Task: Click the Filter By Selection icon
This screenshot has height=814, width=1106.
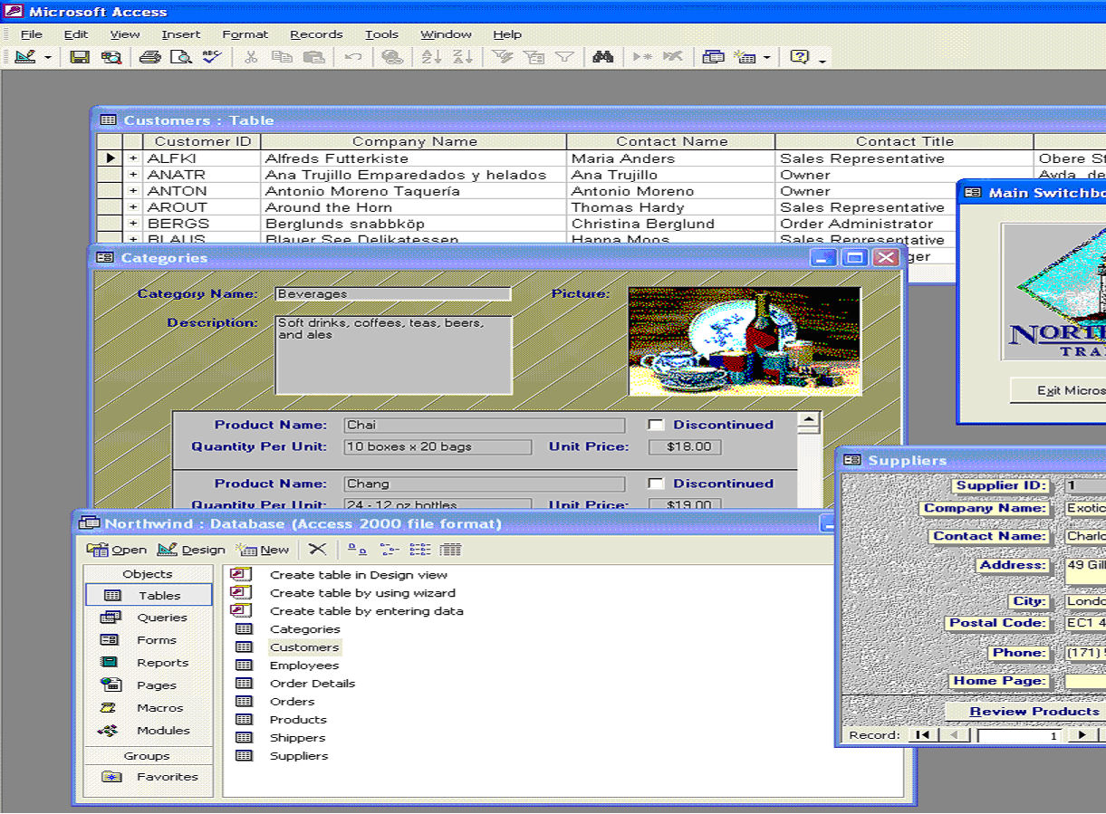Action: pos(503,57)
